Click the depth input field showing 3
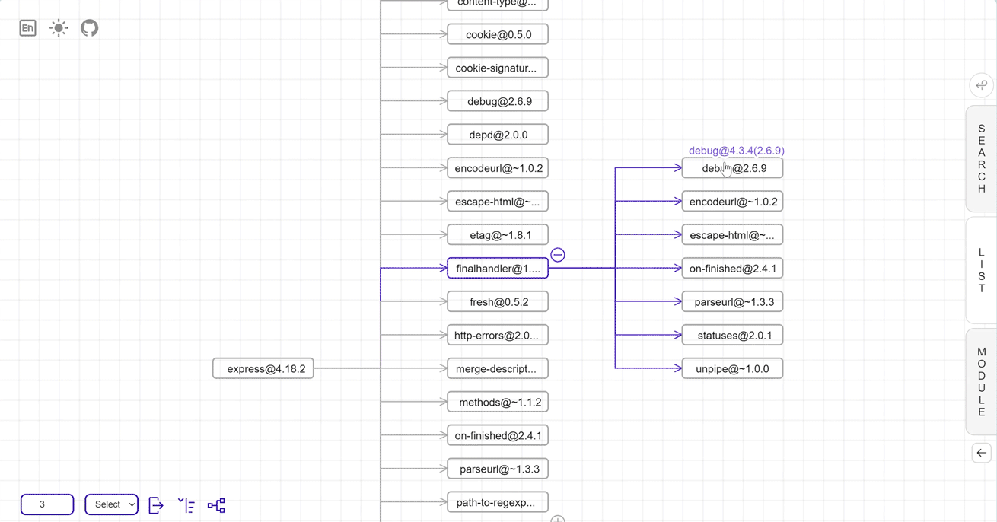The image size is (997, 522). 47,504
